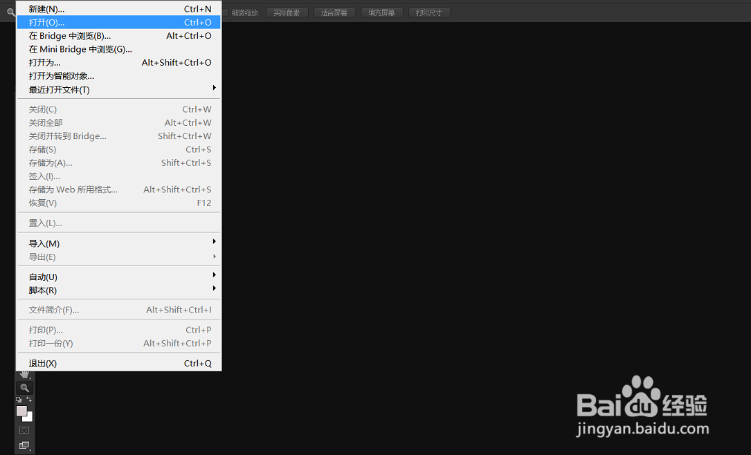This screenshot has width=751, height=455.
Task: Click the 适合屏幕 button
Action: pos(334,13)
